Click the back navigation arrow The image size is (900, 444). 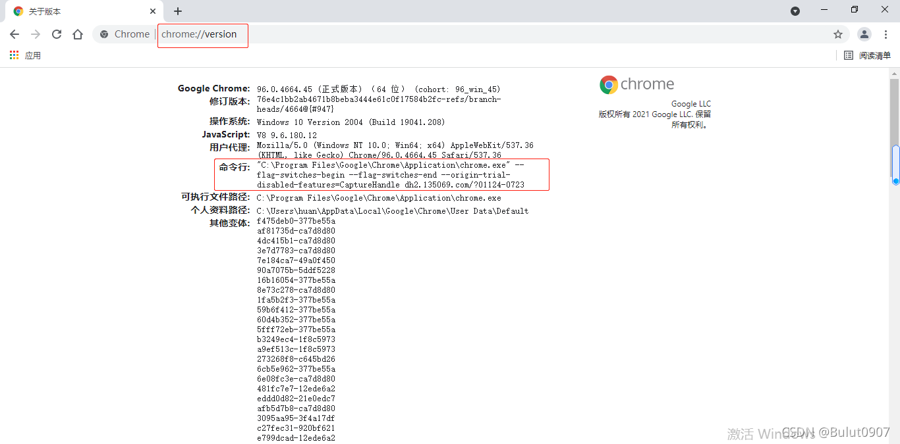(14, 34)
